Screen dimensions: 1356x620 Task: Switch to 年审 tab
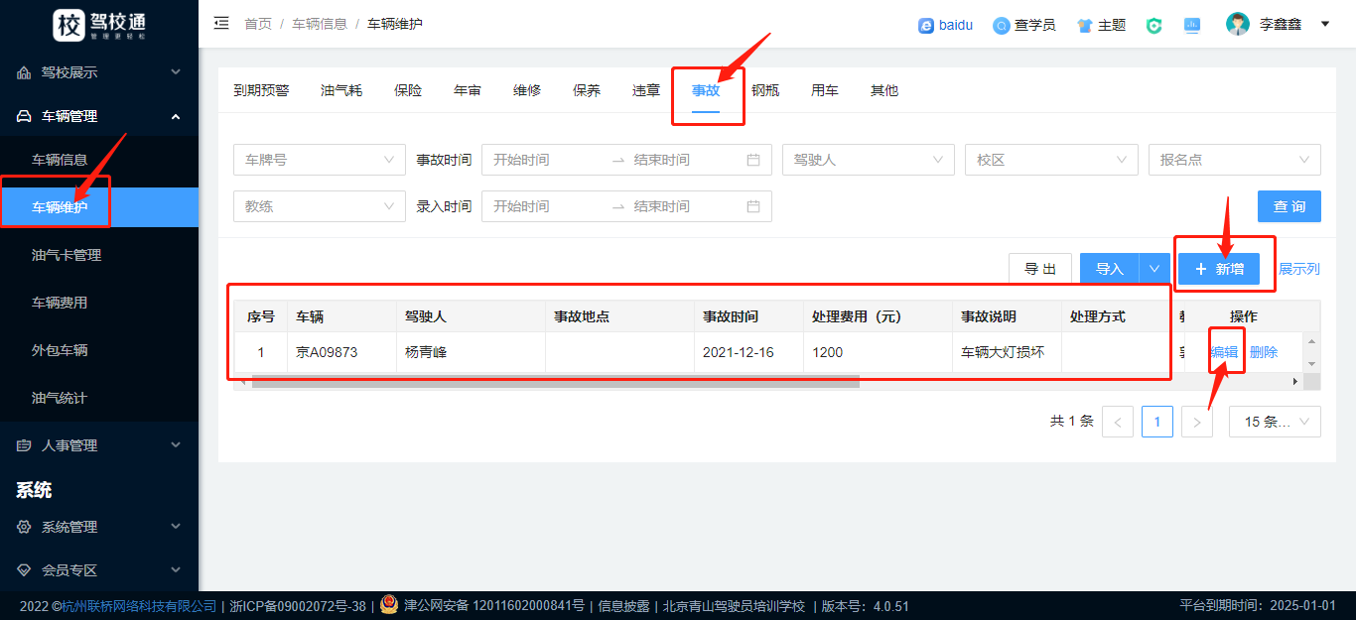468,90
